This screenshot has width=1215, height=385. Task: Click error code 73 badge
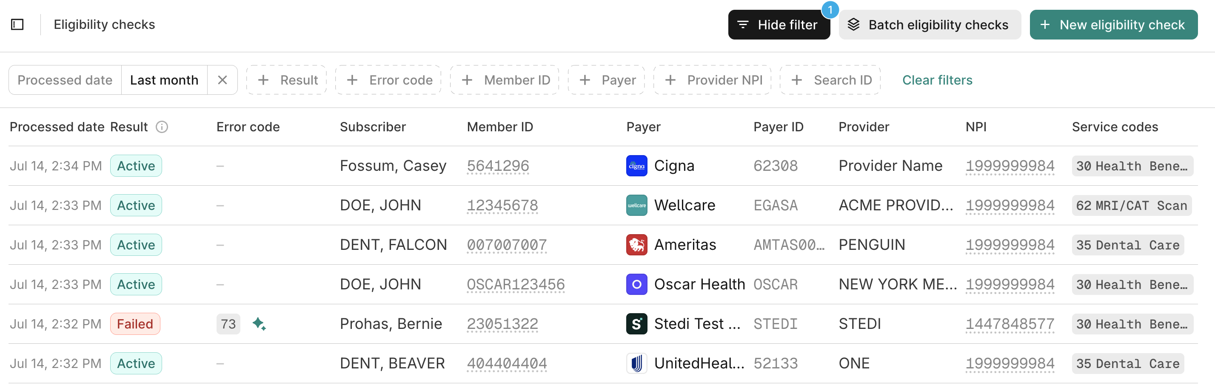pyautogui.click(x=228, y=324)
